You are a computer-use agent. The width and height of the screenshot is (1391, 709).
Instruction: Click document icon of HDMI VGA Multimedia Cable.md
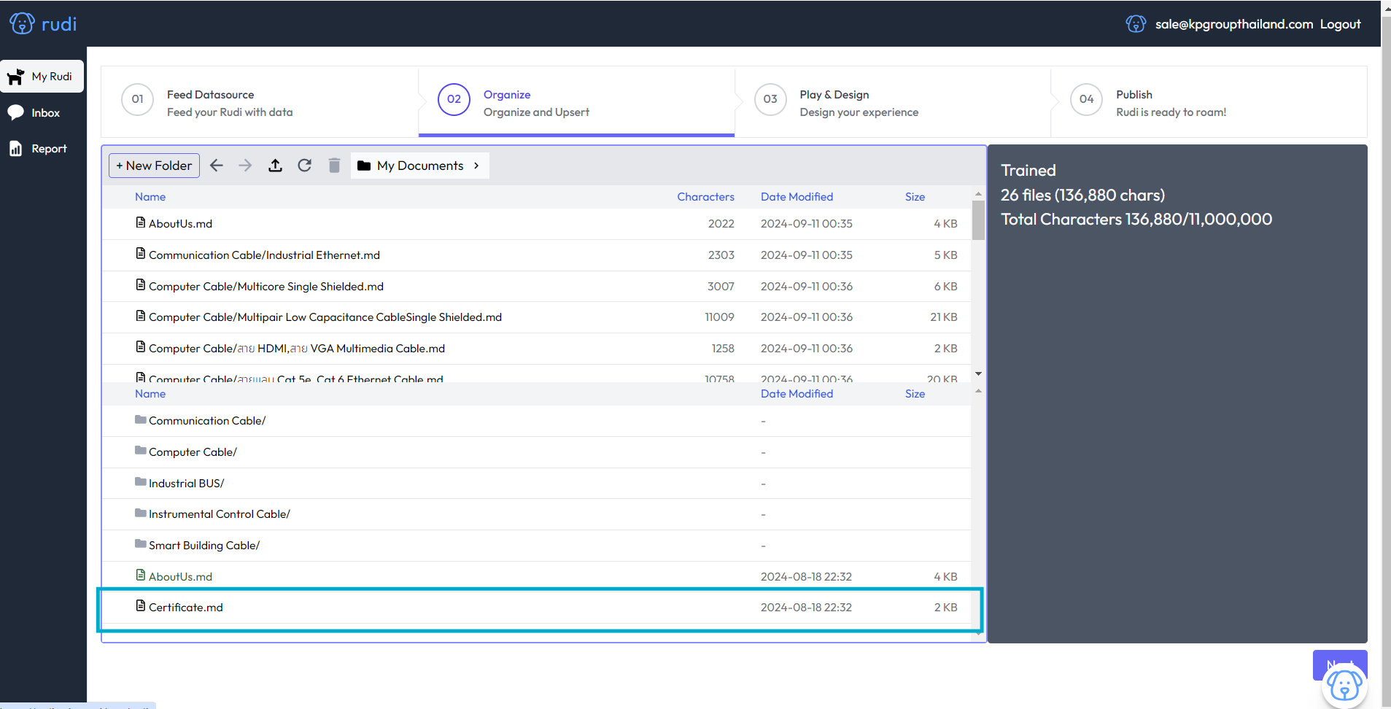pyautogui.click(x=141, y=347)
